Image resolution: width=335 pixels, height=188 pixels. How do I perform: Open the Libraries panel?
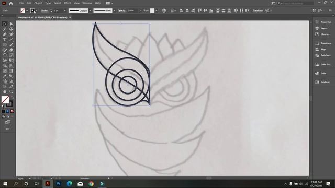click(322, 34)
